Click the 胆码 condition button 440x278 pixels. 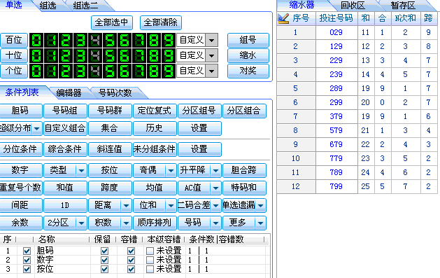pos(20,111)
